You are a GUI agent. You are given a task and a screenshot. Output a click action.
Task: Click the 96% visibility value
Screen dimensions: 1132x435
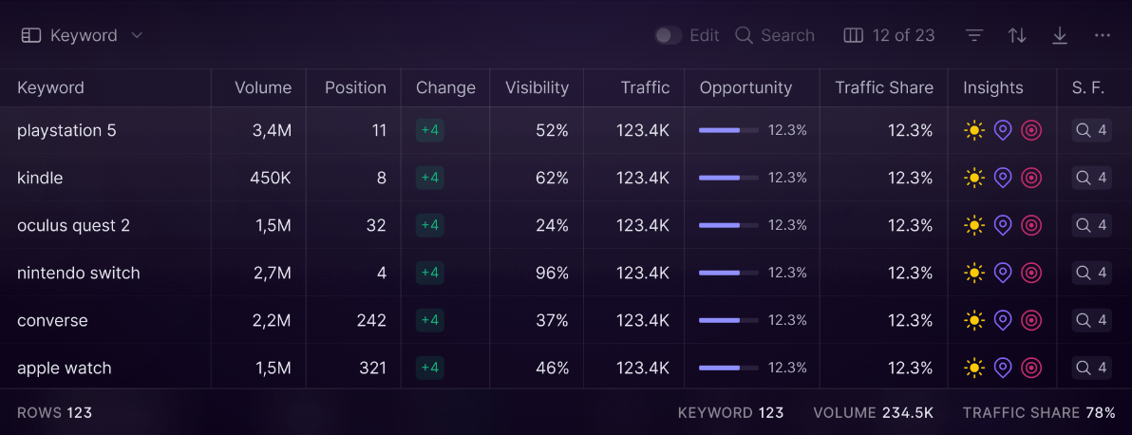(553, 273)
